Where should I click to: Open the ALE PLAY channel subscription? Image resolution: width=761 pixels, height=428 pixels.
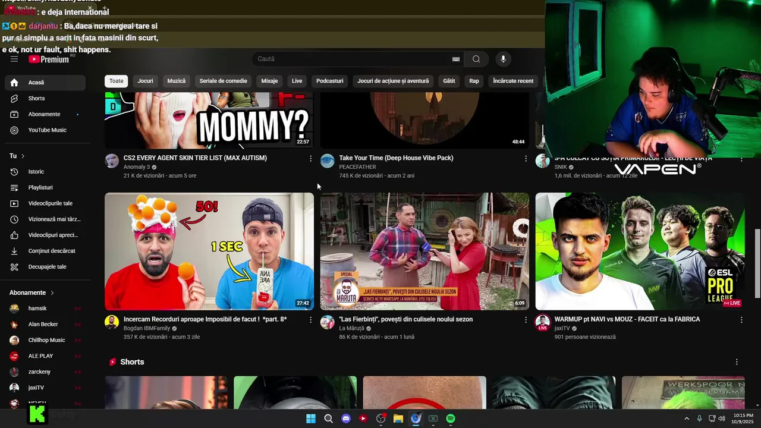pos(45,356)
